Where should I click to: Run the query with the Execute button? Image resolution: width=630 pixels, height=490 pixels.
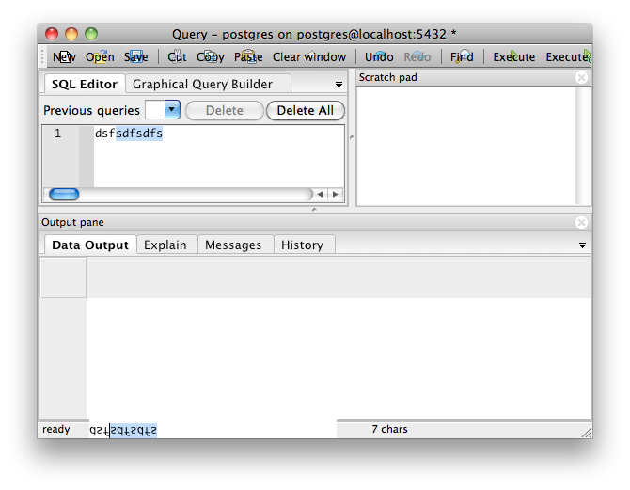point(514,56)
